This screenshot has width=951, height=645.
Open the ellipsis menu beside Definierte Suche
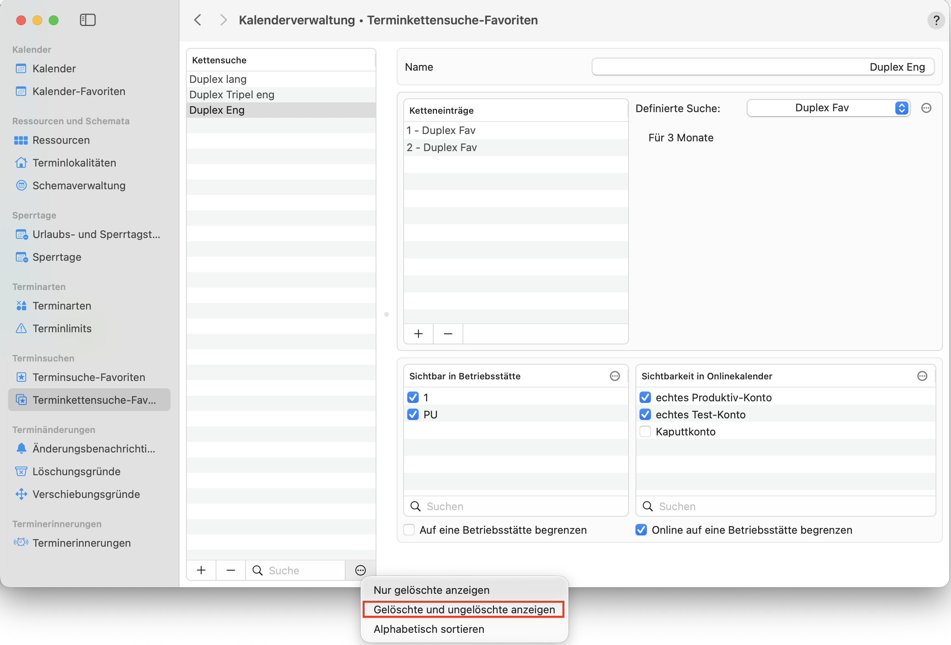click(926, 108)
